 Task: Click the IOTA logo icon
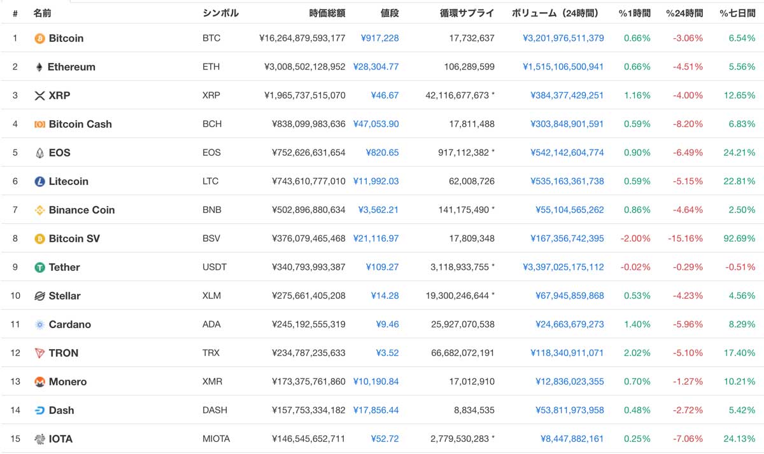click(x=39, y=439)
